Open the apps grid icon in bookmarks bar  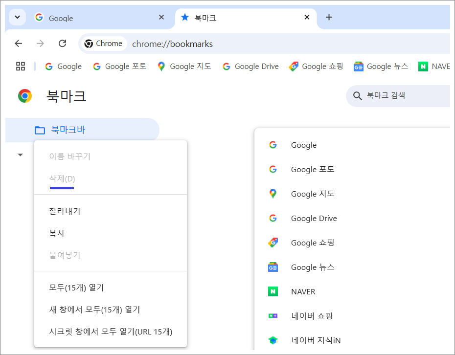[21, 67]
